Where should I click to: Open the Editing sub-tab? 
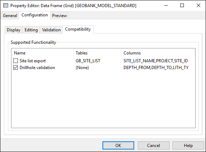click(x=31, y=30)
